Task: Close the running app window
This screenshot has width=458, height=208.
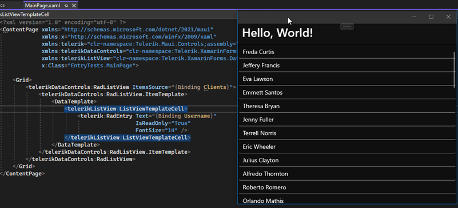Action: point(448,17)
